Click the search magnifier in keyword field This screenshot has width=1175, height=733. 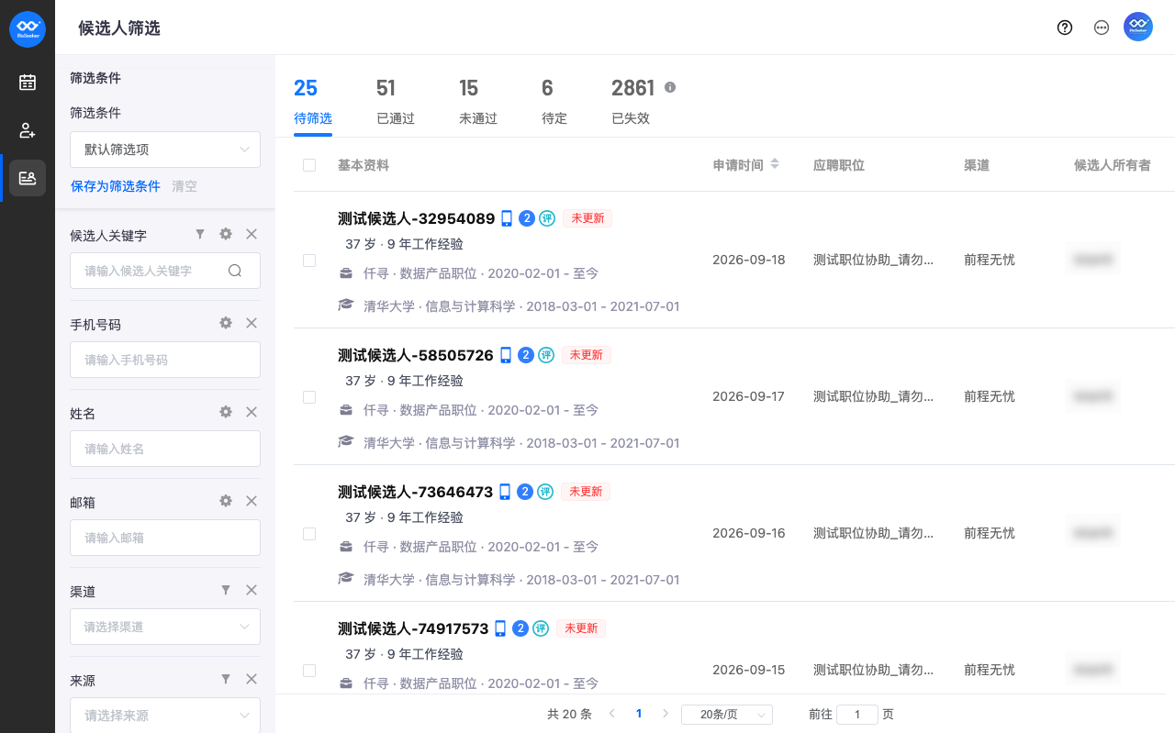[235, 271]
